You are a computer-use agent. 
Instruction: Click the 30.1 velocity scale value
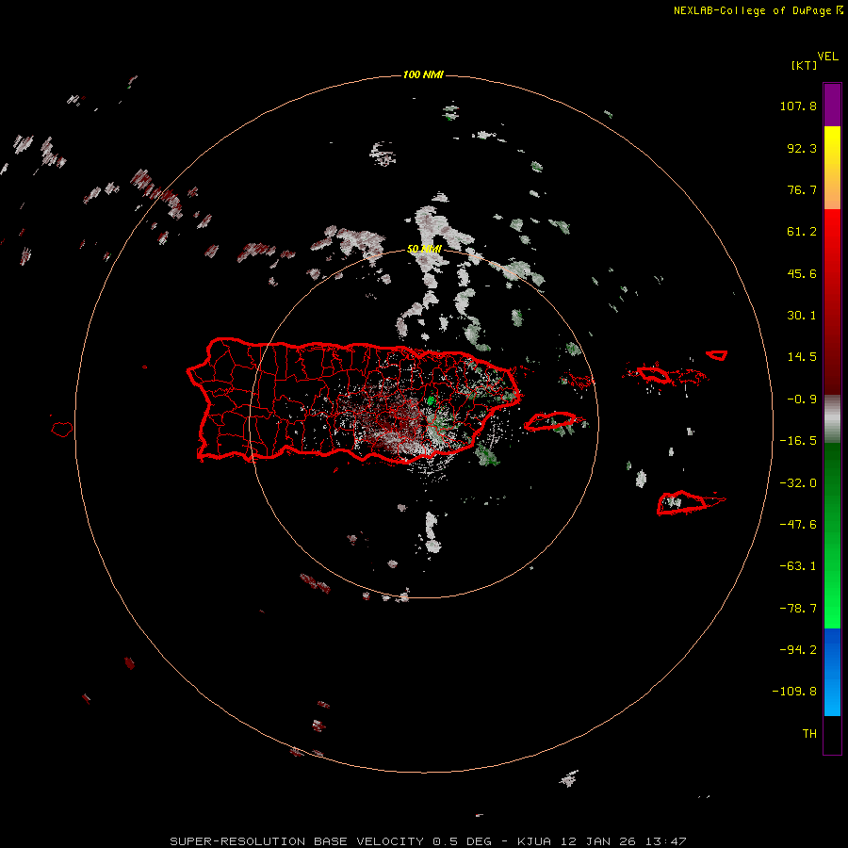tap(802, 316)
